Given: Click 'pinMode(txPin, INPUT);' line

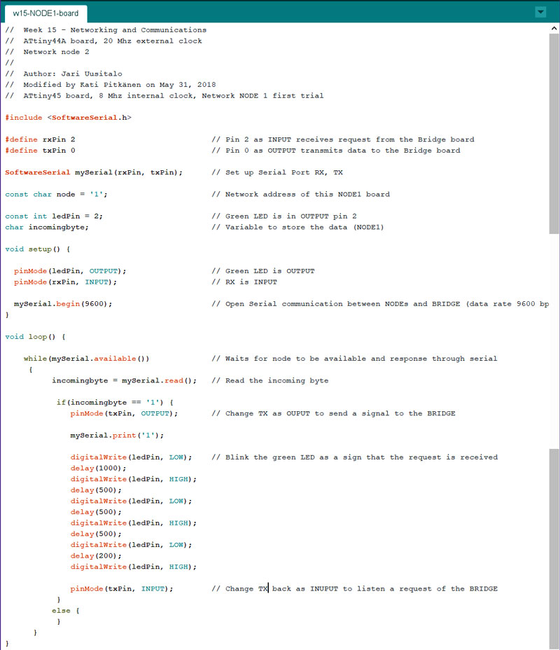Looking at the screenshot, I should [122, 588].
